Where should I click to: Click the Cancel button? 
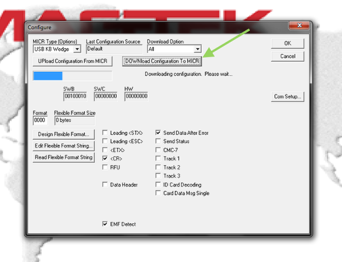pos(288,56)
